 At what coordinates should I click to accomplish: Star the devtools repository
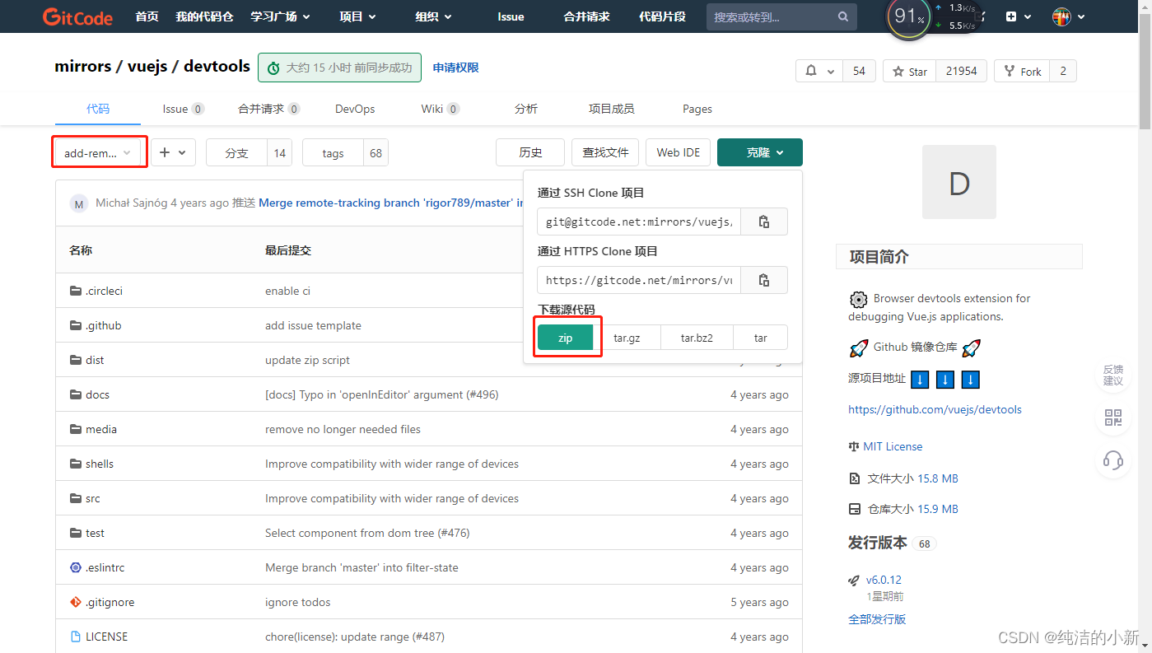coord(909,71)
